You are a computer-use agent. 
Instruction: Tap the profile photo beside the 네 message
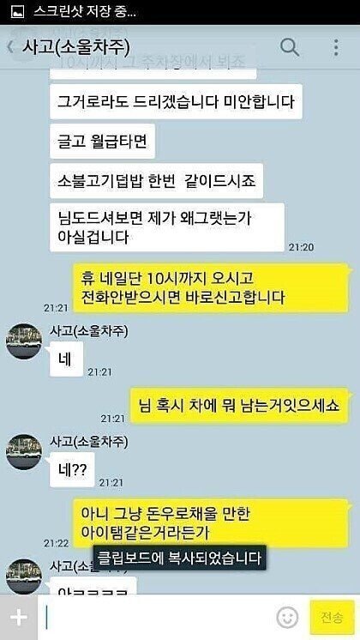24,341
